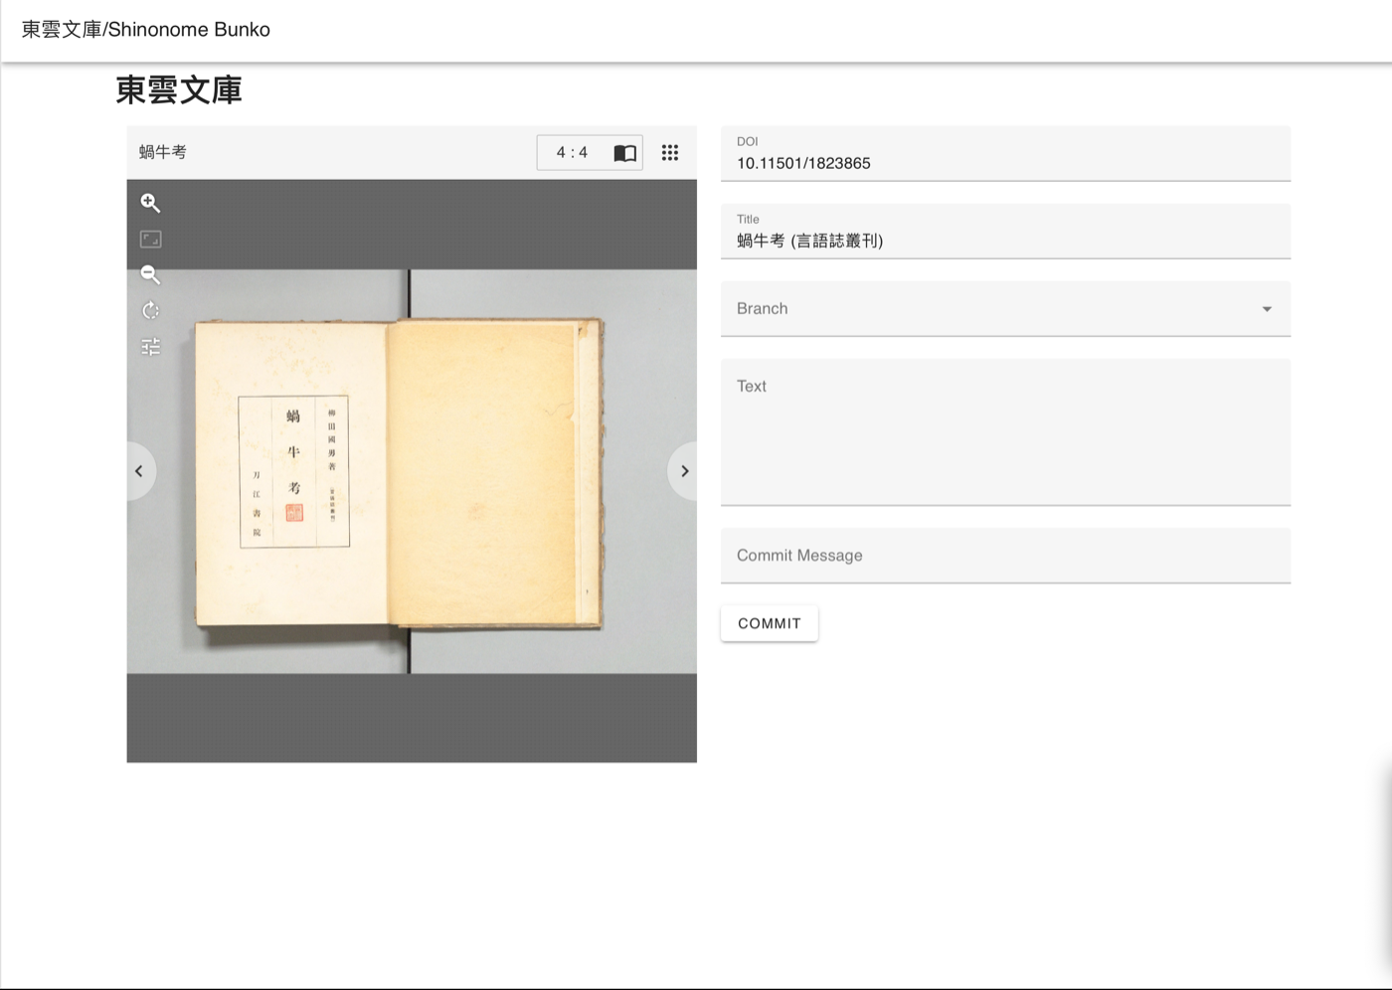Click the Title input field
The height and width of the screenshot is (990, 1392).
point(1005,232)
